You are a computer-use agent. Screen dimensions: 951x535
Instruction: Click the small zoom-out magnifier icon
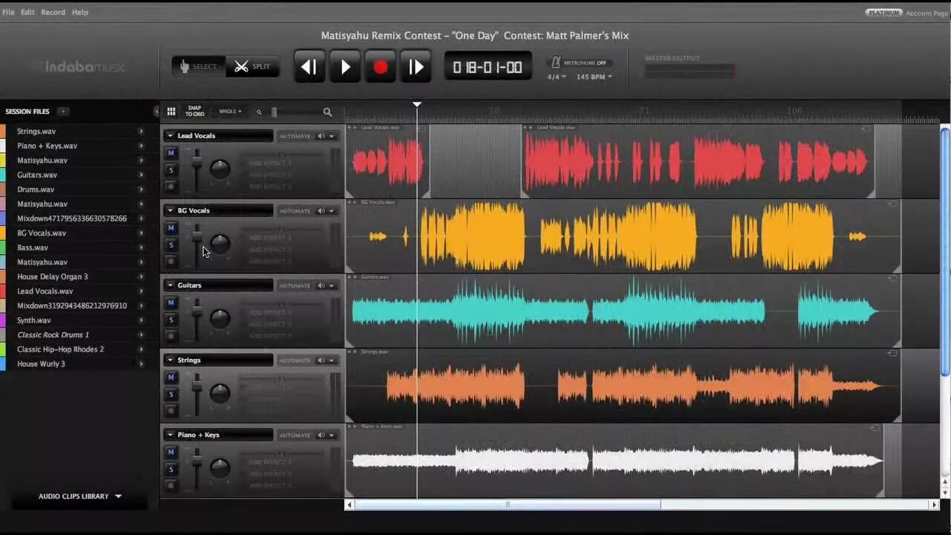(259, 112)
